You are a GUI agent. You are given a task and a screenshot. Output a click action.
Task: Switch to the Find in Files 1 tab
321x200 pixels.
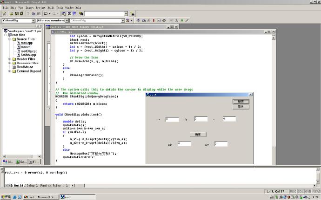point(52,186)
